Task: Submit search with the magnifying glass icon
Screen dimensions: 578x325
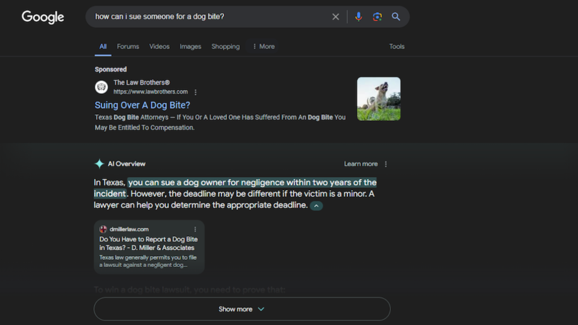Action: 396,17
